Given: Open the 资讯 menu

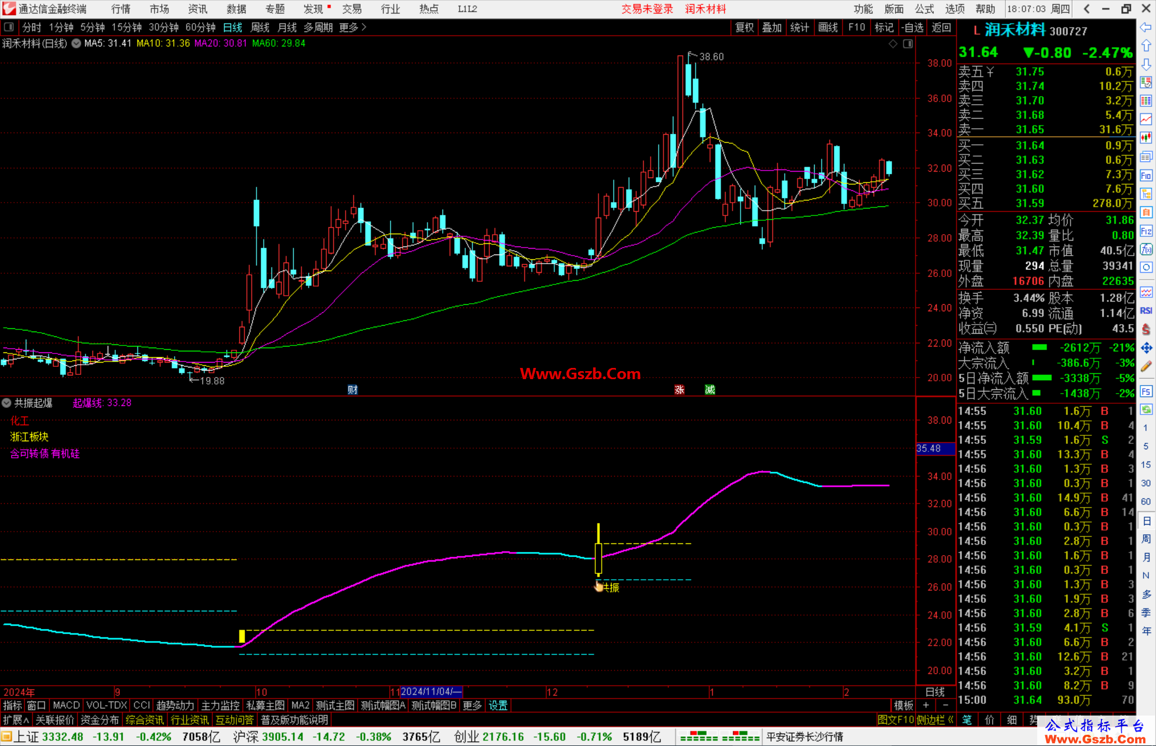Looking at the screenshot, I should click(x=197, y=9).
